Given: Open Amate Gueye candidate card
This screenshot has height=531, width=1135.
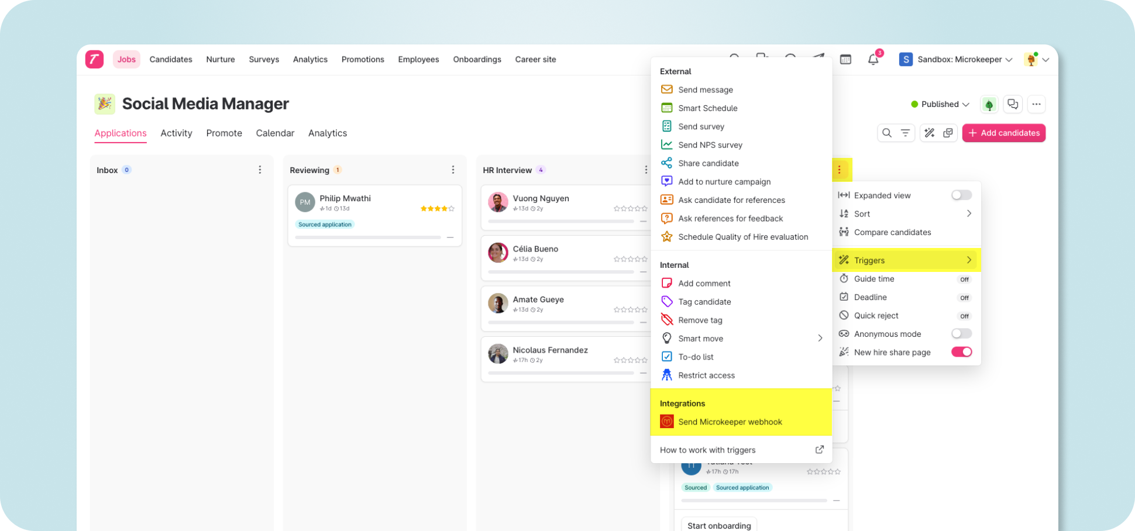Looking at the screenshot, I should click(x=566, y=308).
